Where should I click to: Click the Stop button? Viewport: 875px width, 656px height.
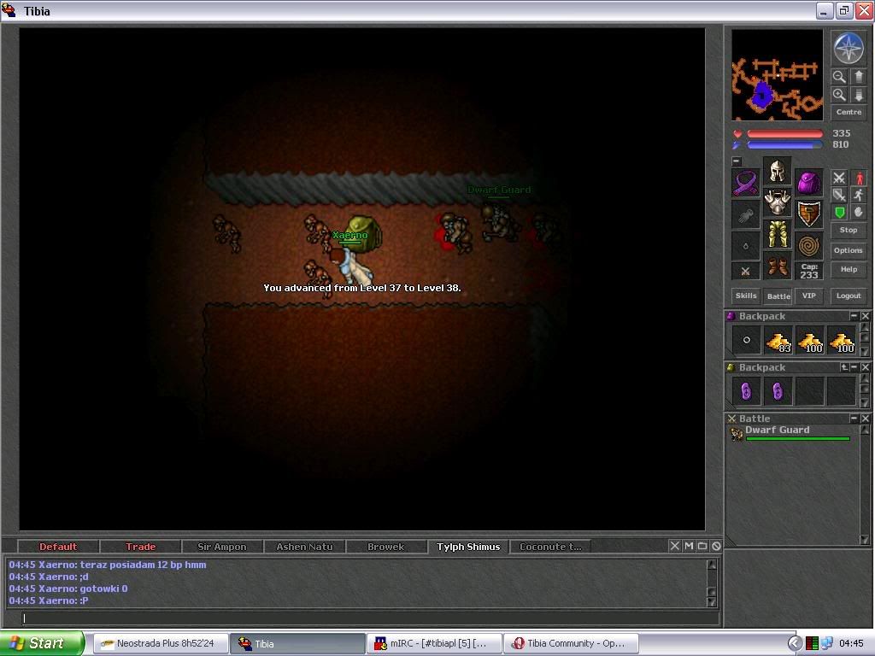pyautogui.click(x=849, y=230)
